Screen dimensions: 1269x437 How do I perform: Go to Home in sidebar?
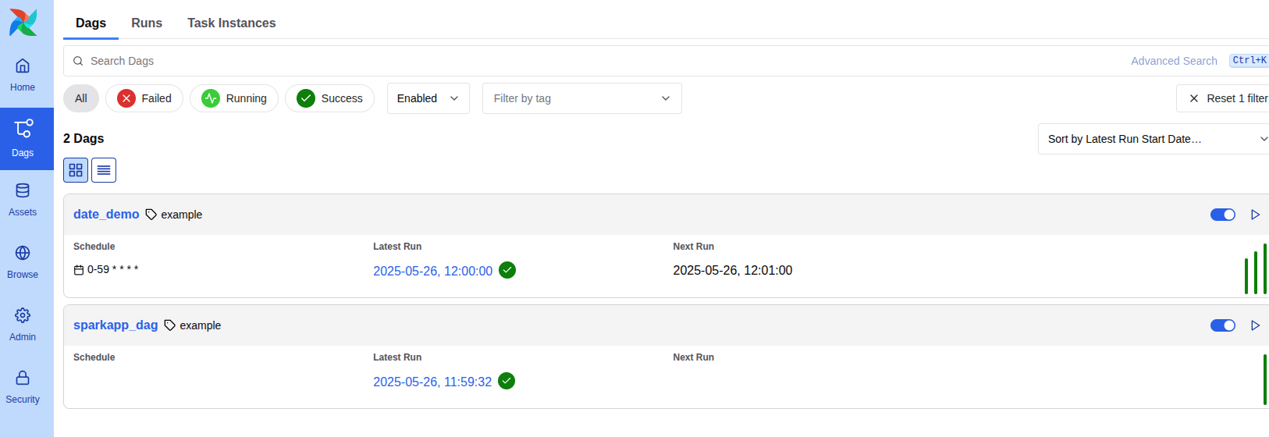23,75
